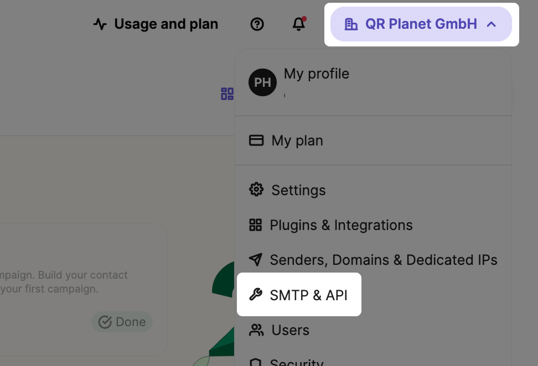Click the Plugins & Integrations grid icon

[255, 225]
